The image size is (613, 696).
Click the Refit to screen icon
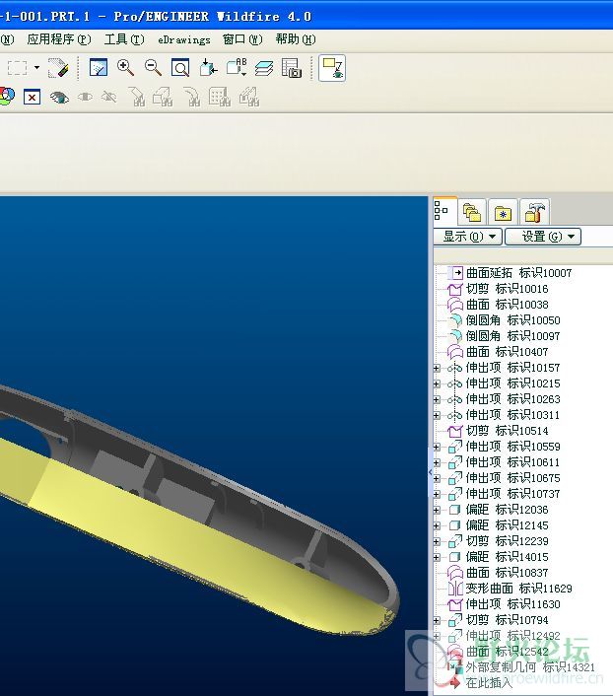[180, 68]
